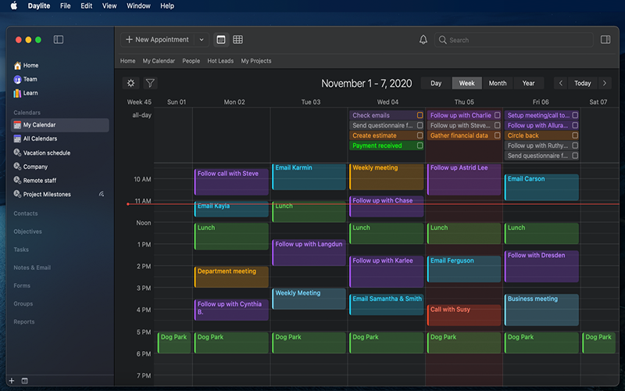This screenshot has height=391, width=625.
Task: Expand the Reports sidebar section
Action: pos(24,321)
